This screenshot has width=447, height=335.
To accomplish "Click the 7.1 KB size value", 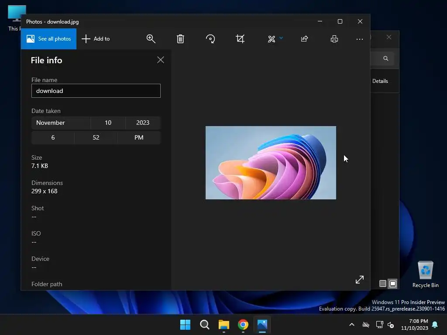I will (40, 166).
